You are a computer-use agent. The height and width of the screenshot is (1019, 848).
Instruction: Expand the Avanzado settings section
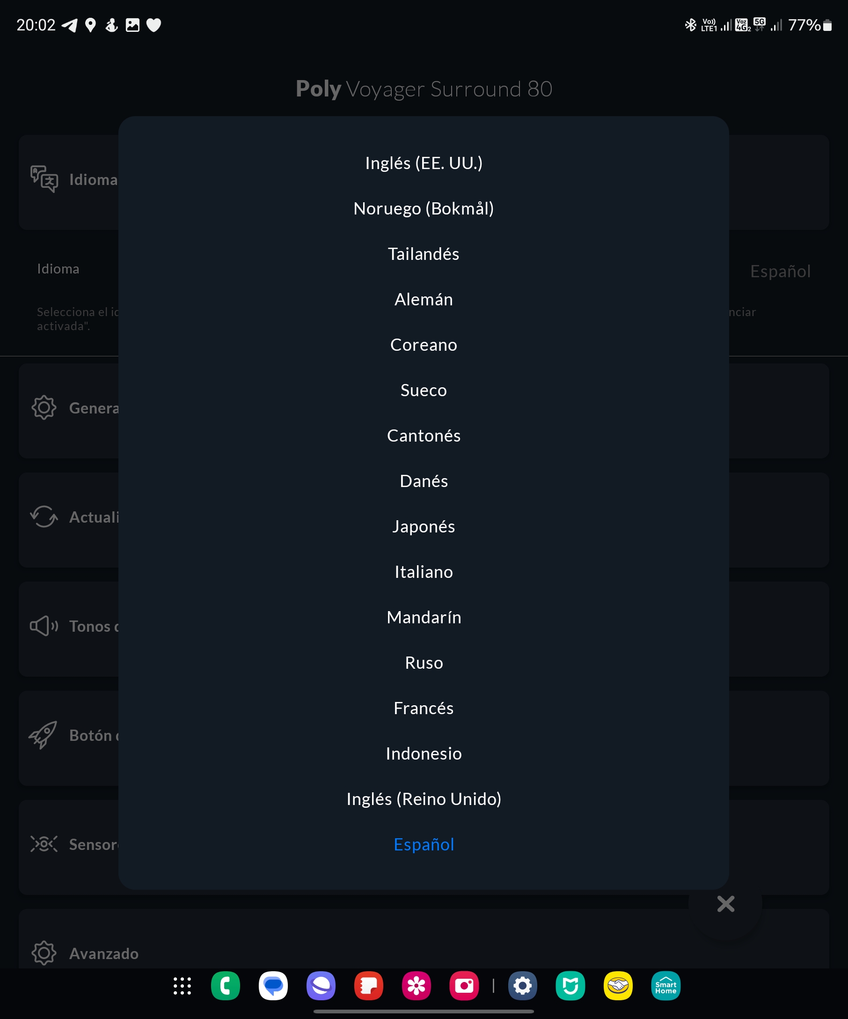pyautogui.click(x=104, y=953)
